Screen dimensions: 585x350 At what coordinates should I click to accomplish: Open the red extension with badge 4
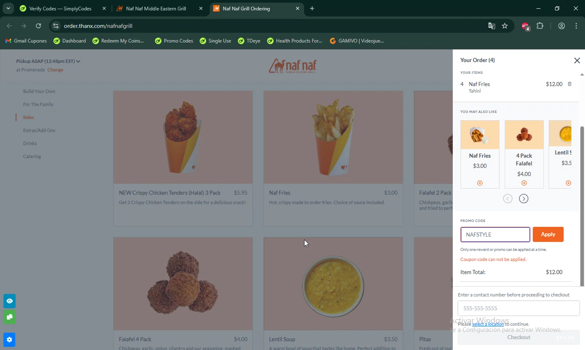coord(525,26)
